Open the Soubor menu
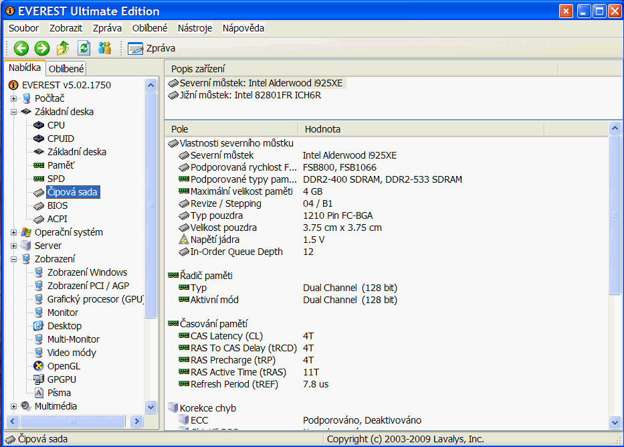Screen dimensions: 624x447 tap(23, 28)
